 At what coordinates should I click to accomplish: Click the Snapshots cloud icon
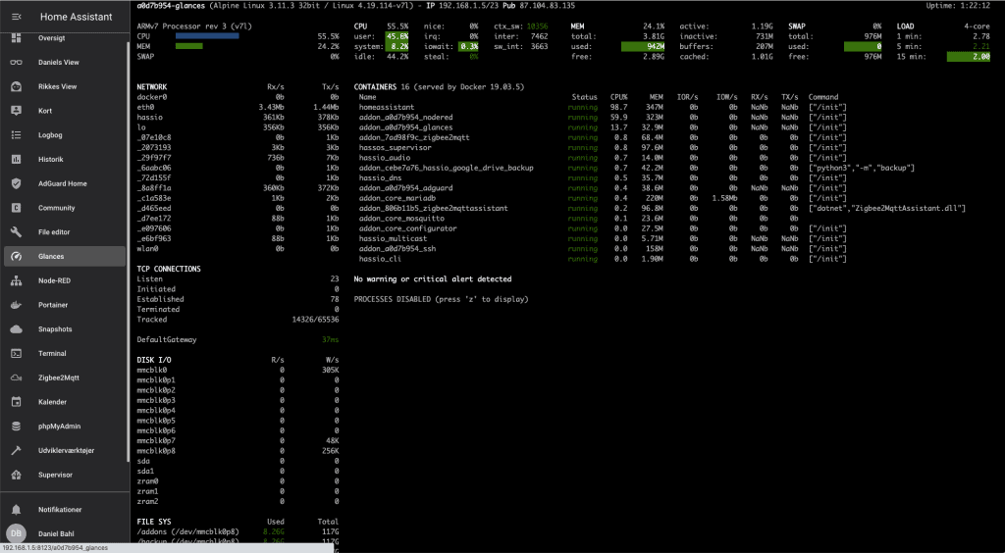click(x=16, y=329)
